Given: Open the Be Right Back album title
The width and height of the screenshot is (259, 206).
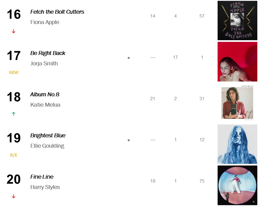Looking at the screenshot, I should pyautogui.click(x=48, y=53).
